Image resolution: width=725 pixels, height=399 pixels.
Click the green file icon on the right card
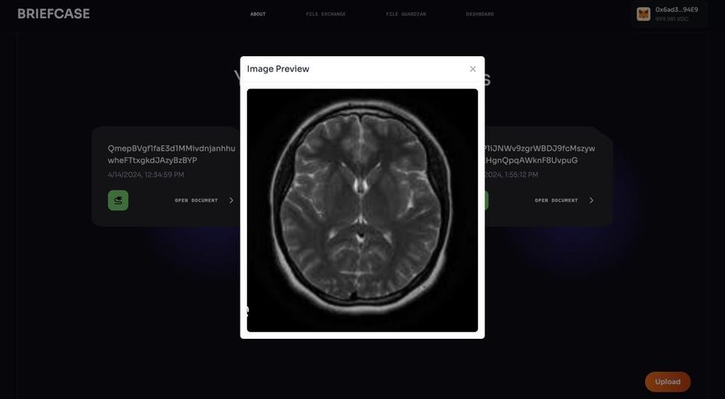click(x=483, y=200)
